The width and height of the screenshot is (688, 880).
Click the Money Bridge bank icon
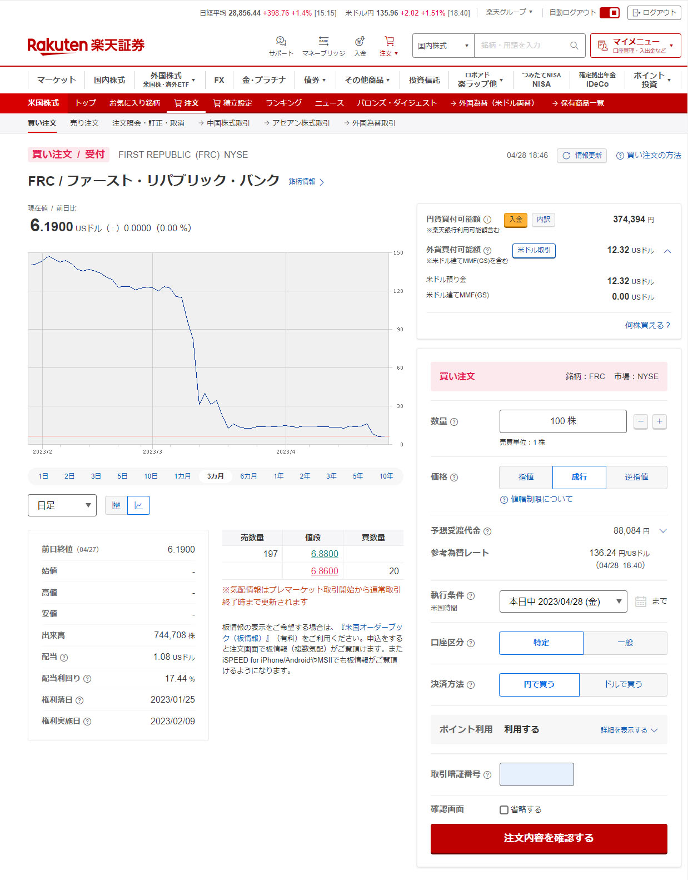[323, 42]
